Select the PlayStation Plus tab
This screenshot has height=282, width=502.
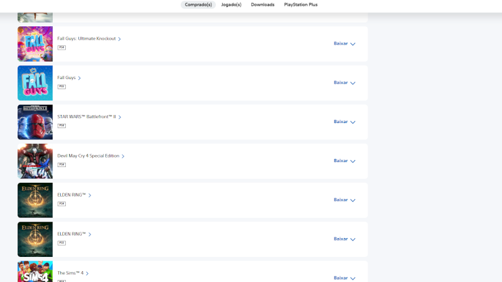pyautogui.click(x=301, y=5)
